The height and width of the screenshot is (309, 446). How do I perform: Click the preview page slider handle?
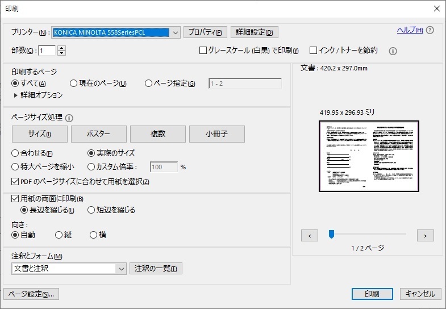click(331, 234)
